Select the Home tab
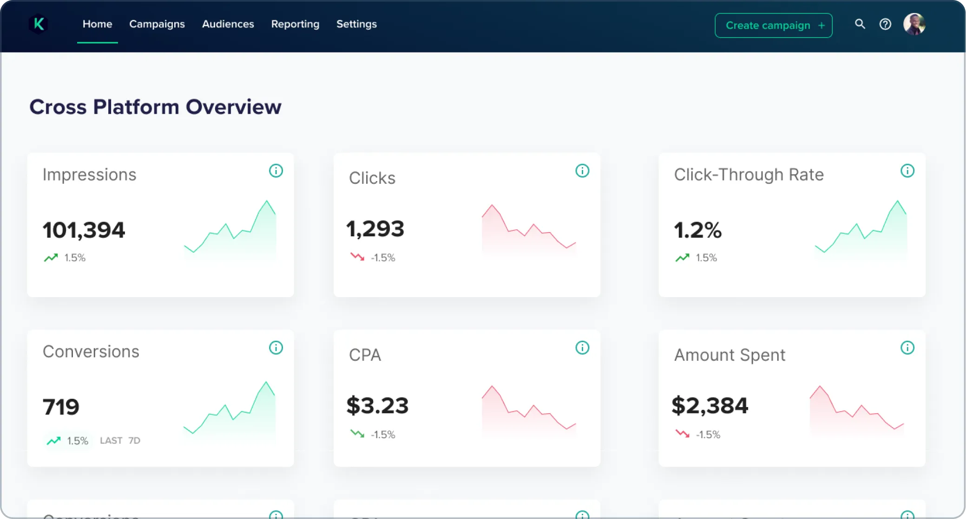966x519 pixels. pos(97,24)
